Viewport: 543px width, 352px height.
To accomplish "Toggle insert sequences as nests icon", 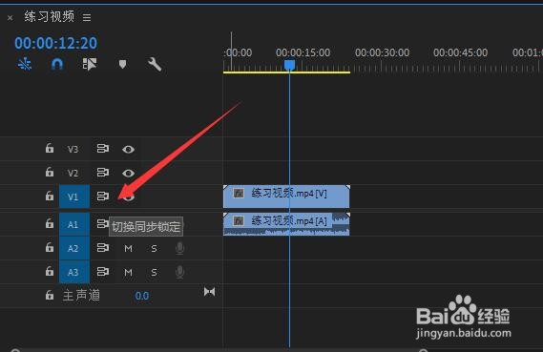I will coord(25,64).
